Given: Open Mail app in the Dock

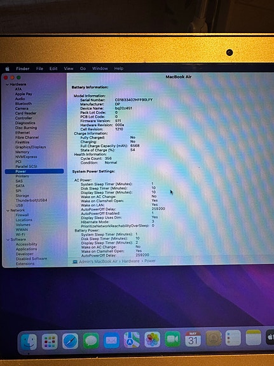Looking at the screenshot, I should [111, 341].
